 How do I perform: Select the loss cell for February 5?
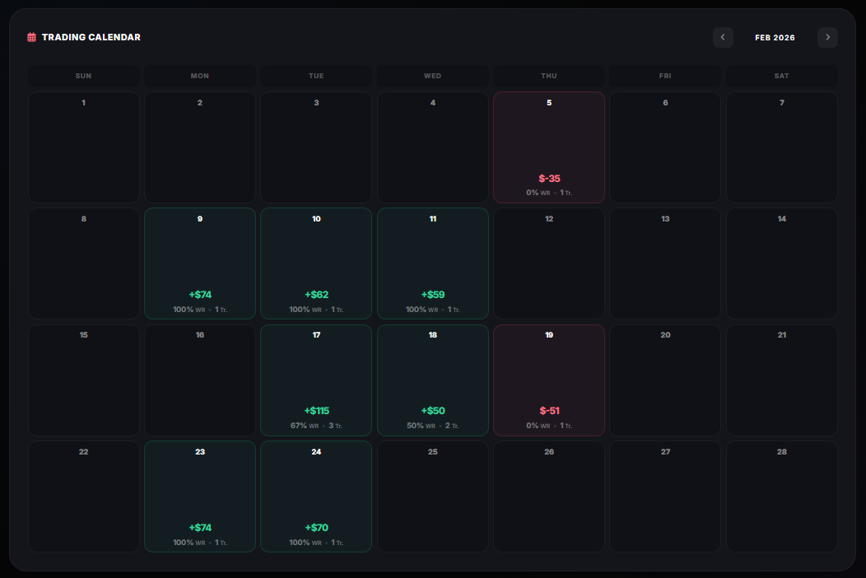click(548, 147)
